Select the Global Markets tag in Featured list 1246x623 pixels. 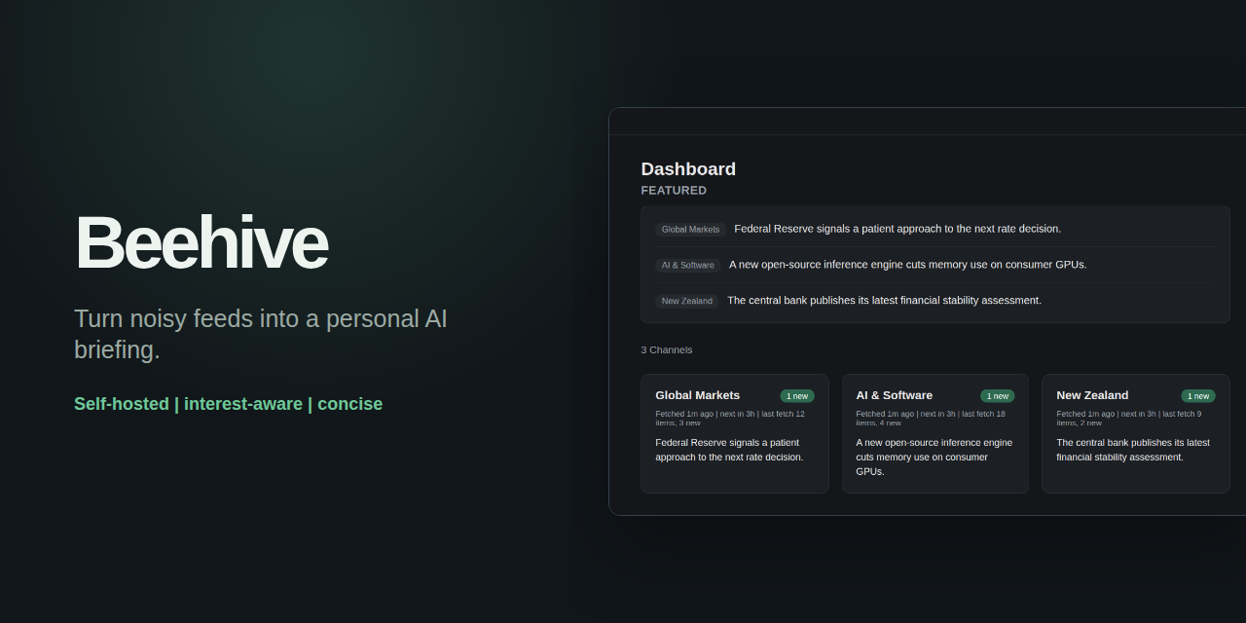[690, 230]
